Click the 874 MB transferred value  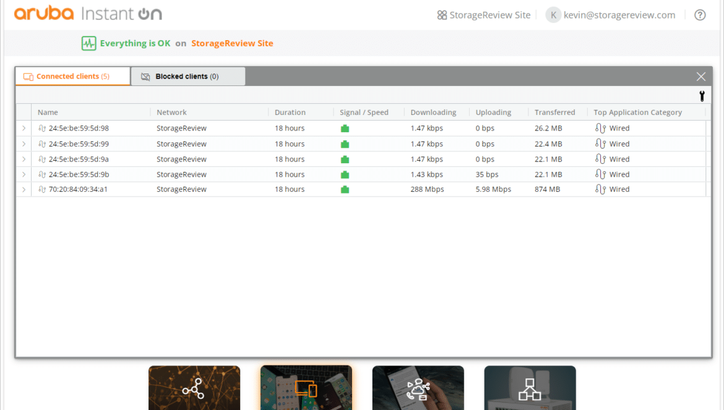547,189
